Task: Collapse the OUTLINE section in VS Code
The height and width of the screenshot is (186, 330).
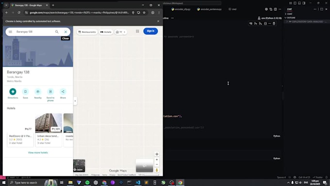Action: tap(290, 17)
